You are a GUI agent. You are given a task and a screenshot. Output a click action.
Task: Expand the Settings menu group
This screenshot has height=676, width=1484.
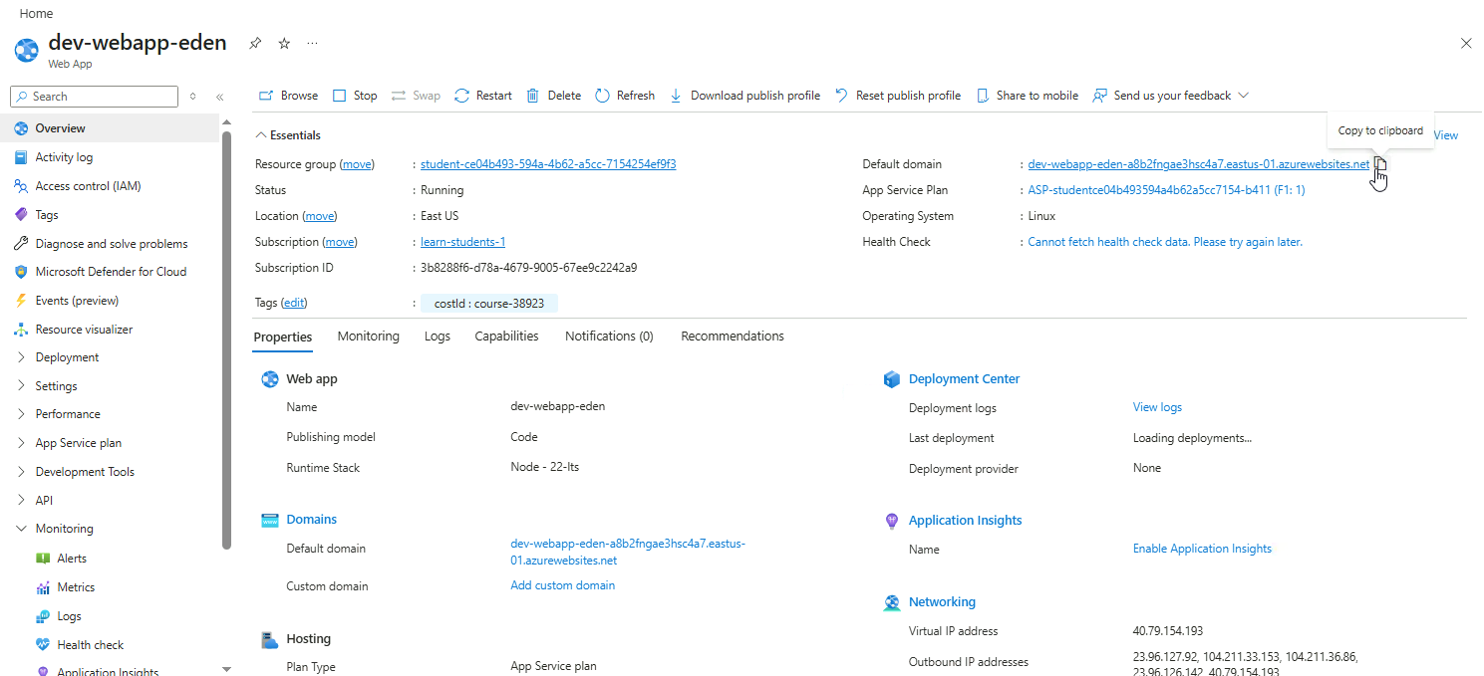[22, 386]
